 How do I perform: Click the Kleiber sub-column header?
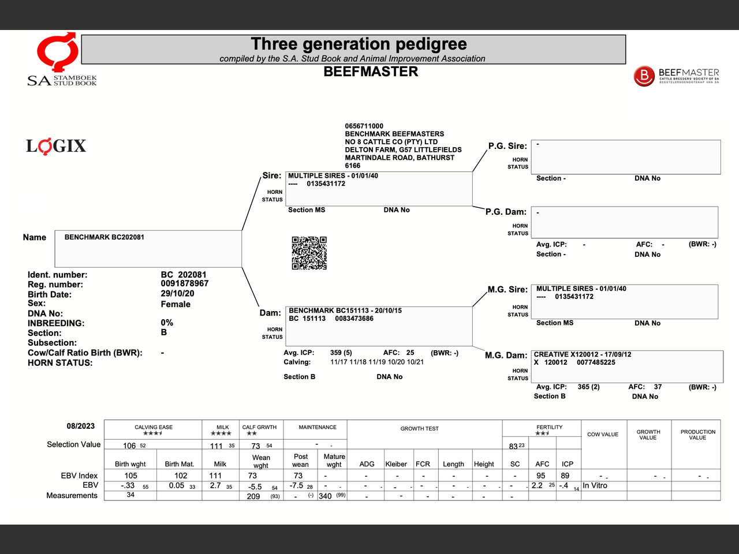(x=396, y=464)
